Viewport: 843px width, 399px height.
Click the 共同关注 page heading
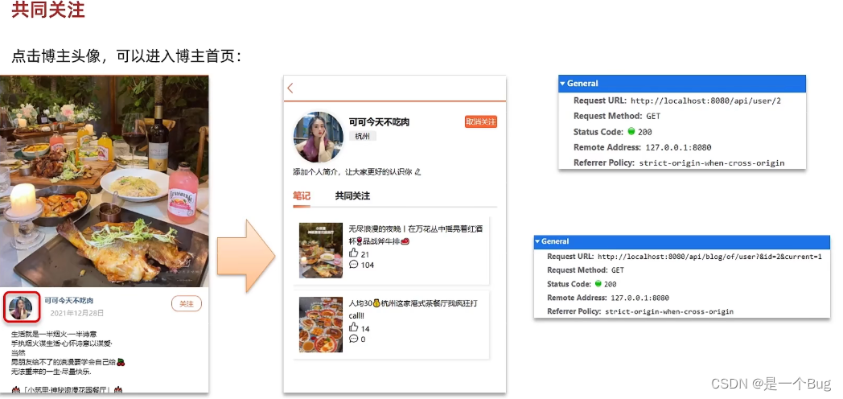47,9
